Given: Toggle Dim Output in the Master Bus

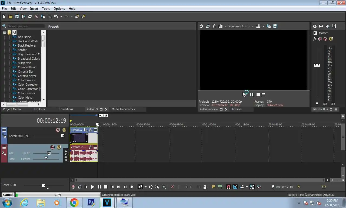Looking at the screenshot, I should tap(328, 26).
